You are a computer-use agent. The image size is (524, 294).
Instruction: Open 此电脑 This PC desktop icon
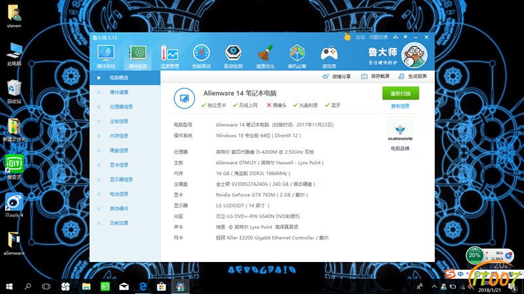[14, 54]
